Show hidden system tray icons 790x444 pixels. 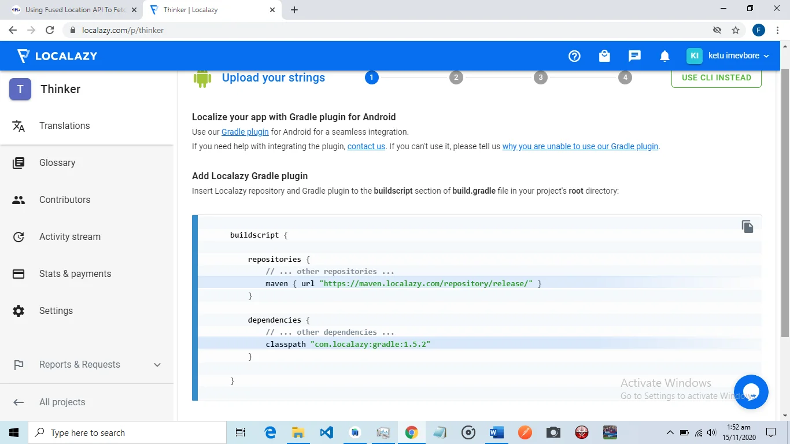click(x=670, y=432)
